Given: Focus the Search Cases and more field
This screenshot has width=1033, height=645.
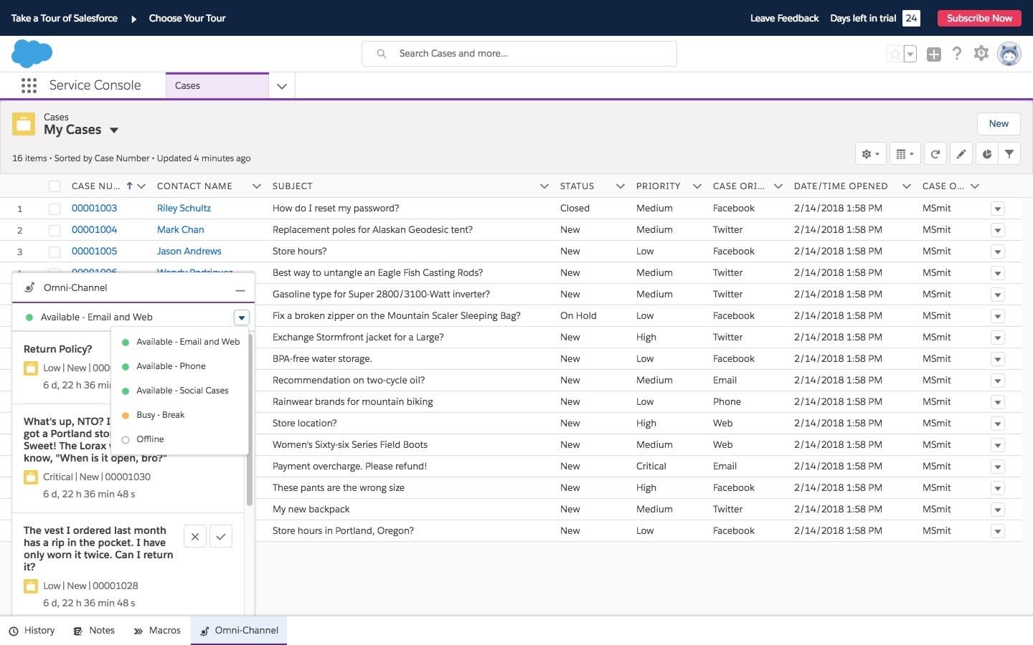Looking at the screenshot, I should (x=519, y=54).
